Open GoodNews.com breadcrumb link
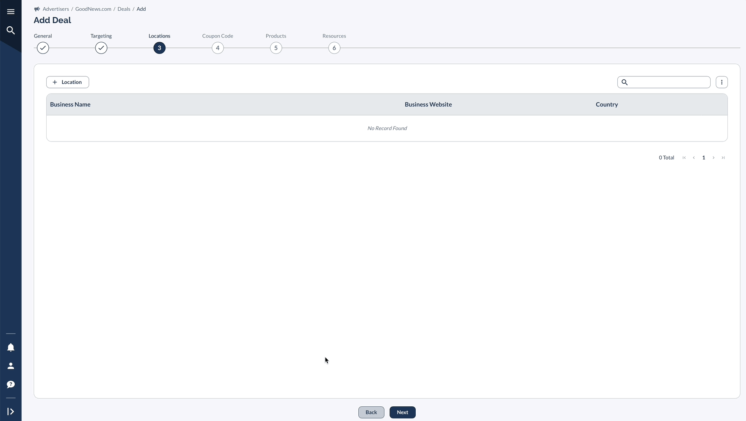 (x=93, y=9)
